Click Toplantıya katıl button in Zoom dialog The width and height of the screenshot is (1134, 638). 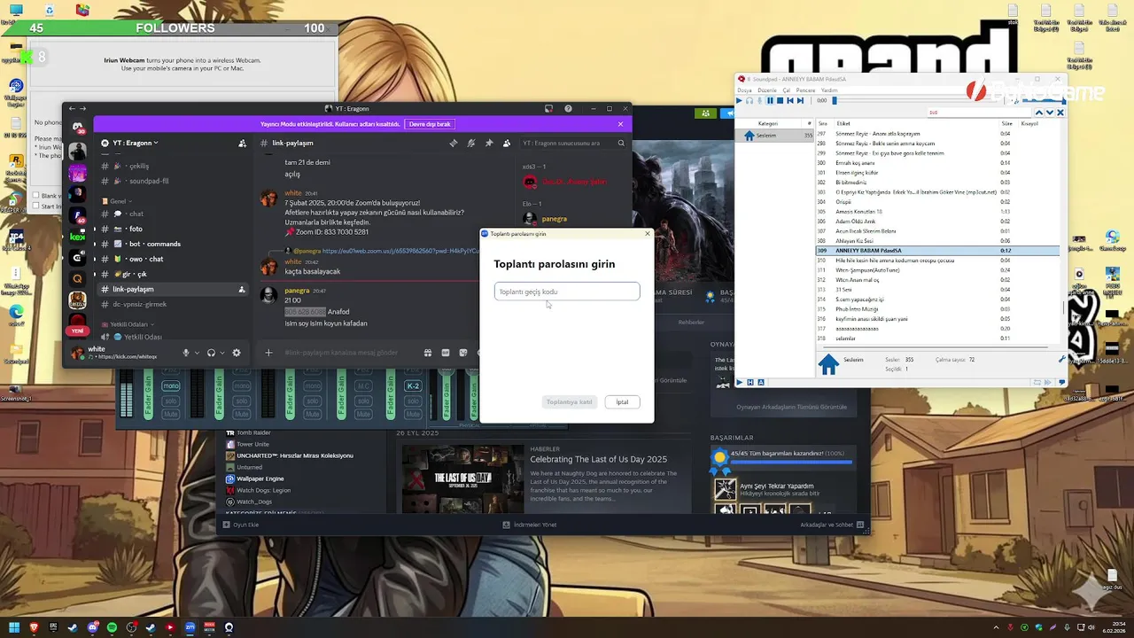pos(569,402)
